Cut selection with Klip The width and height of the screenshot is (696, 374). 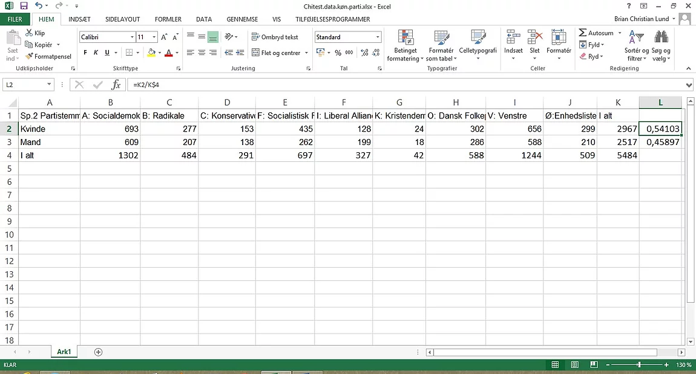point(36,33)
